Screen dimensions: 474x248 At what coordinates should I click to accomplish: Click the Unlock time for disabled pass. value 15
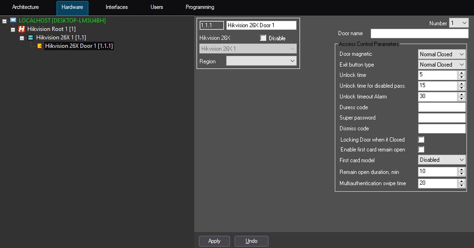coord(437,86)
